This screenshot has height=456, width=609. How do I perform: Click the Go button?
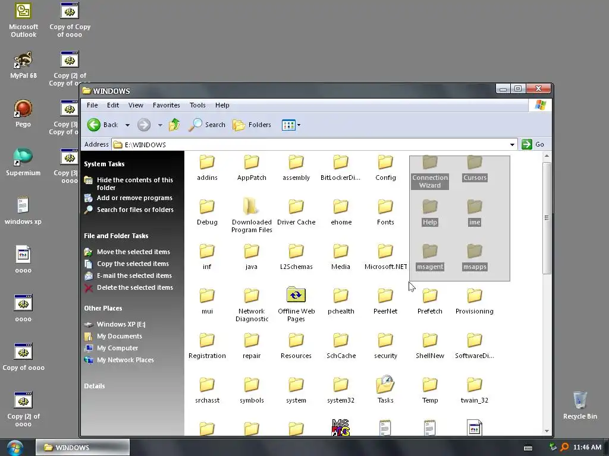pos(533,144)
